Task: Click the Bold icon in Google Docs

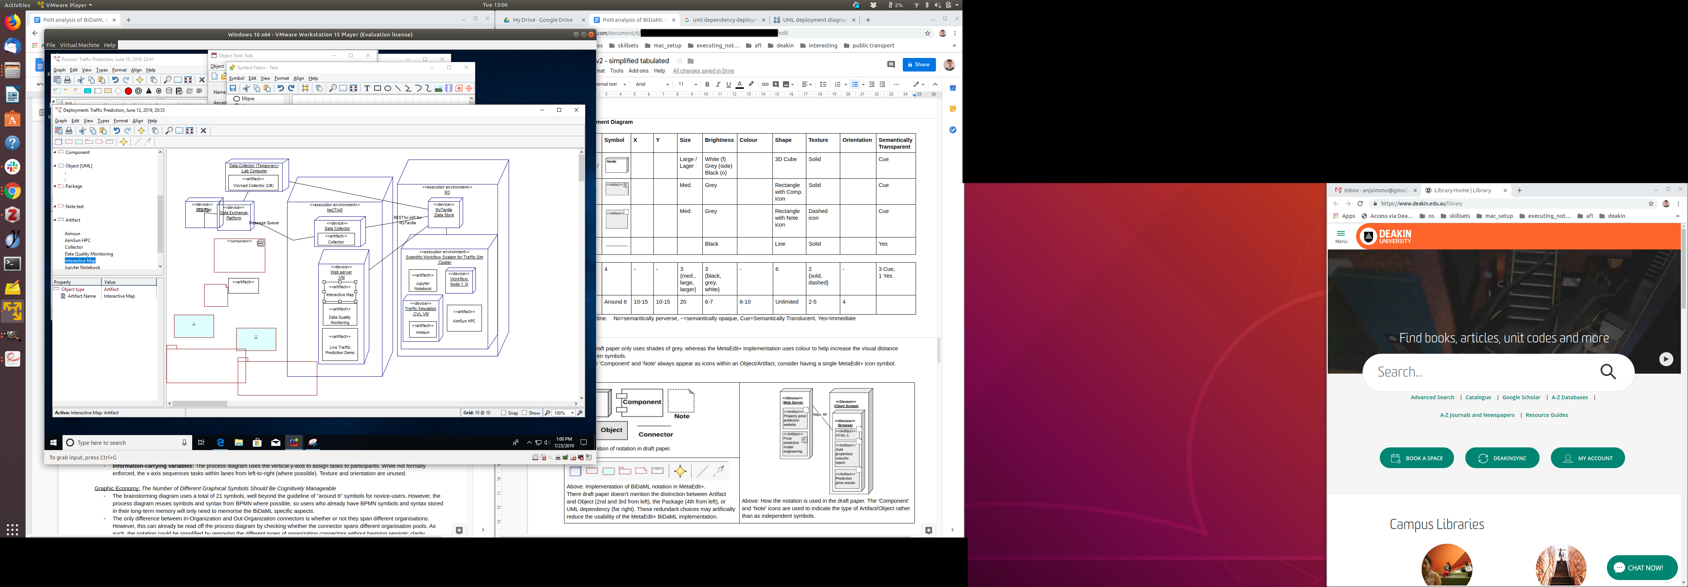Action: pos(707,84)
